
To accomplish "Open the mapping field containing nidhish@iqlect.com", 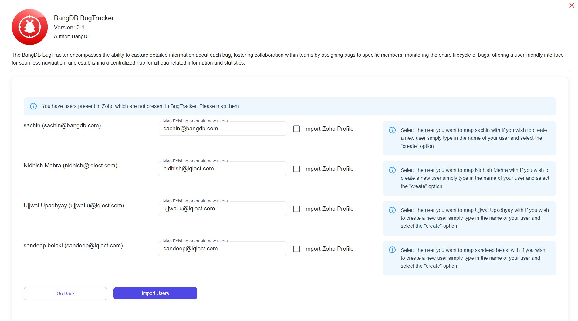I will tap(222, 169).
